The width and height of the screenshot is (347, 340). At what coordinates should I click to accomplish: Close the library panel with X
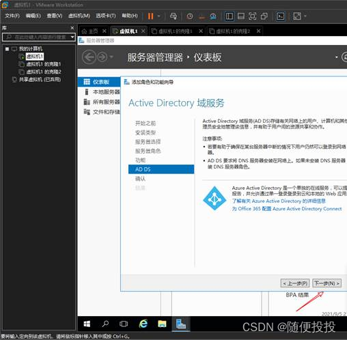72,28
